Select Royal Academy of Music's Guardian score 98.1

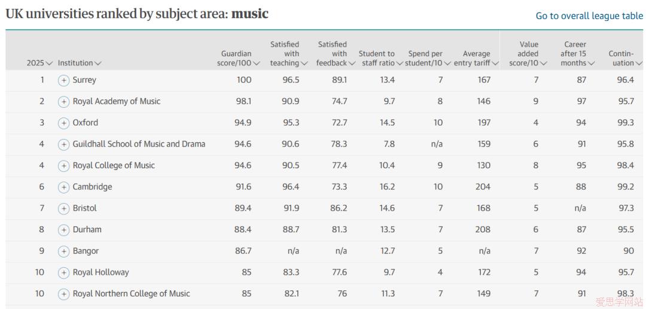(x=243, y=101)
